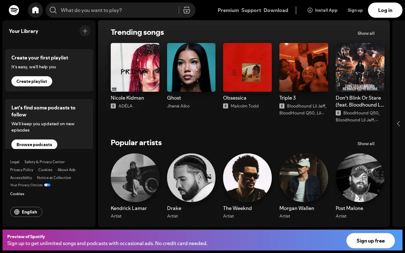This screenshot has height=253, width=405.
Task: Expand the right panel with chevron arrow
Action: click(x=398, y=124)
